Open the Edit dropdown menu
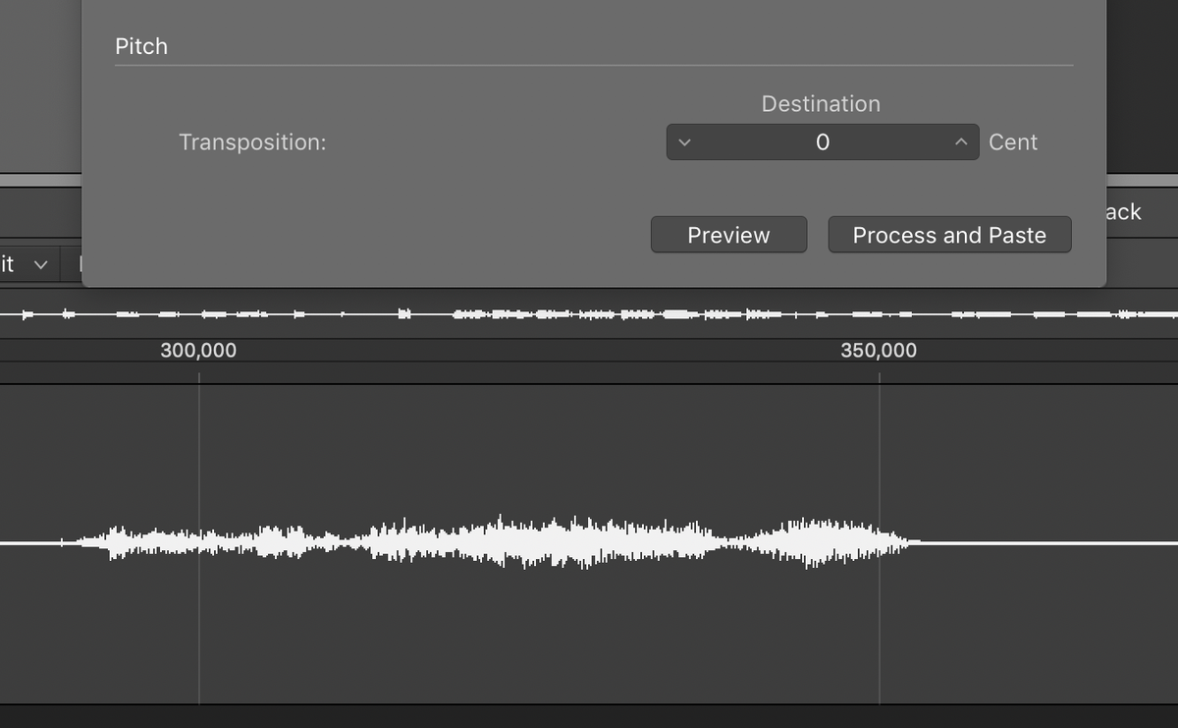This screenshot has height=728, width=1178. pyautogui.click(x=25, y=263)
